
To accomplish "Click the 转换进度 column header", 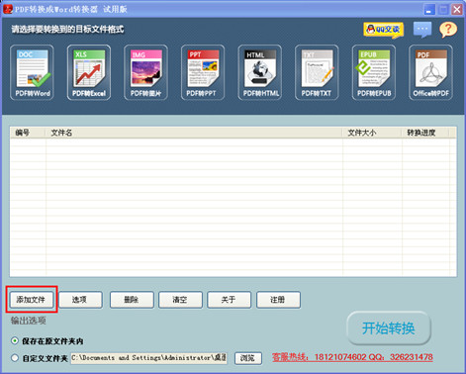I will (x=425, y=133).
